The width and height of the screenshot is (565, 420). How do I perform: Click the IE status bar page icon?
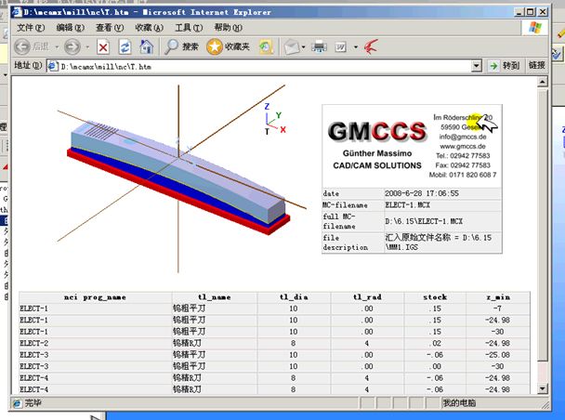pyautogui.click(x=17, y=403)
